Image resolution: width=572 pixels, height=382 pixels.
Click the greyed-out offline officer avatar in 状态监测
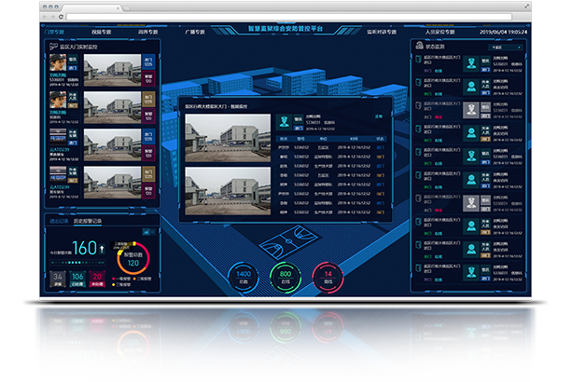coord(471,109)
